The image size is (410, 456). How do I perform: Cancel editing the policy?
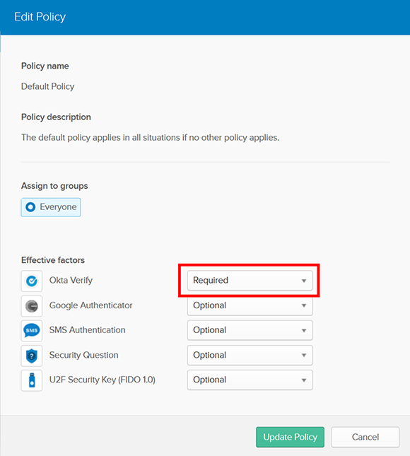pos(365,437)
